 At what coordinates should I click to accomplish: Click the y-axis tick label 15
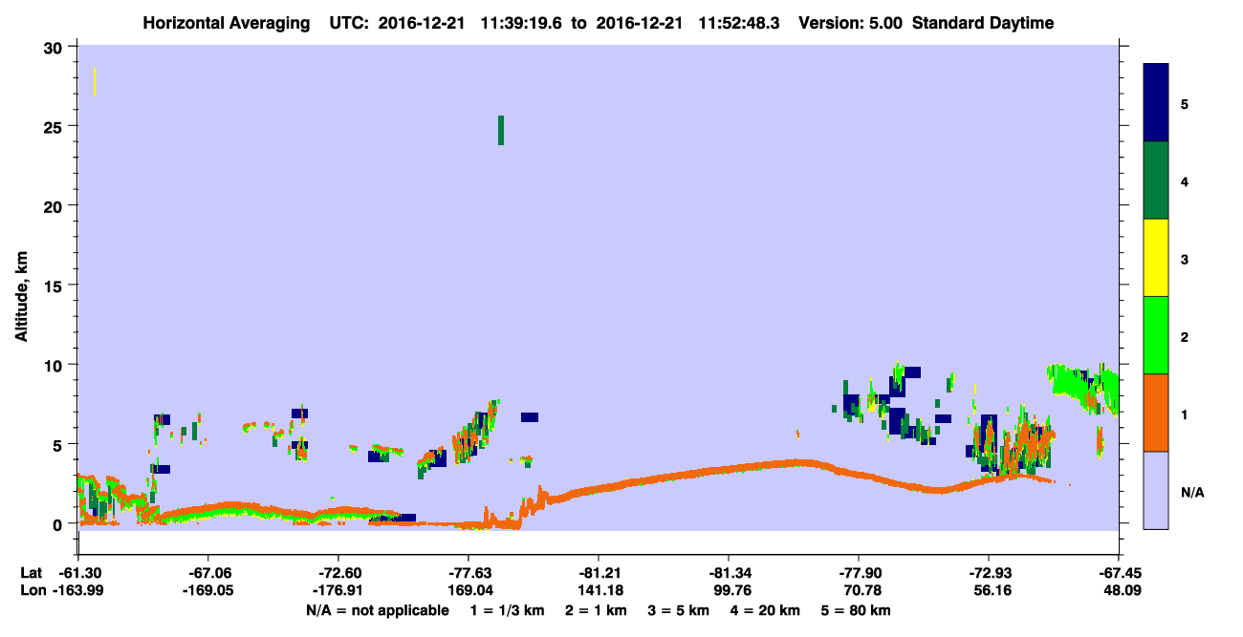(x=55, y=286)
